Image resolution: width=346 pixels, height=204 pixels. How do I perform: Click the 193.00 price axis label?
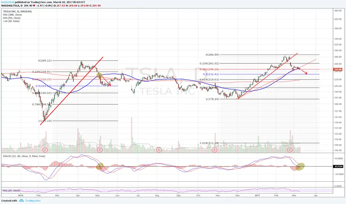pos(338,92)
